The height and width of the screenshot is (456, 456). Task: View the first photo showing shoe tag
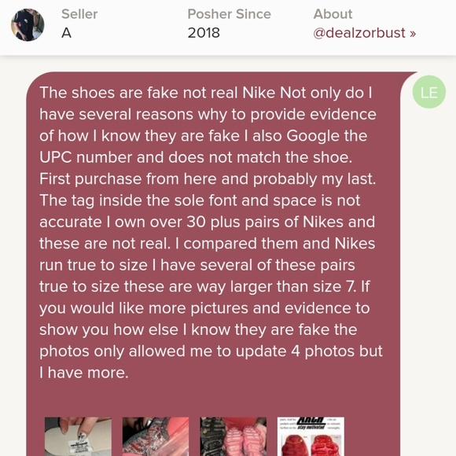click(78, 436)
